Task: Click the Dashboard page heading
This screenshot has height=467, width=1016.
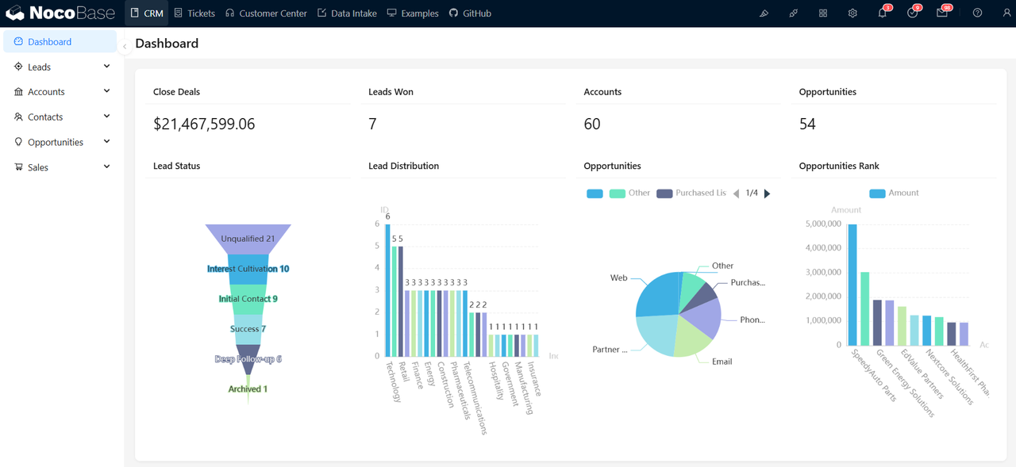Action: pyautogui.click(x=167, y=44)
